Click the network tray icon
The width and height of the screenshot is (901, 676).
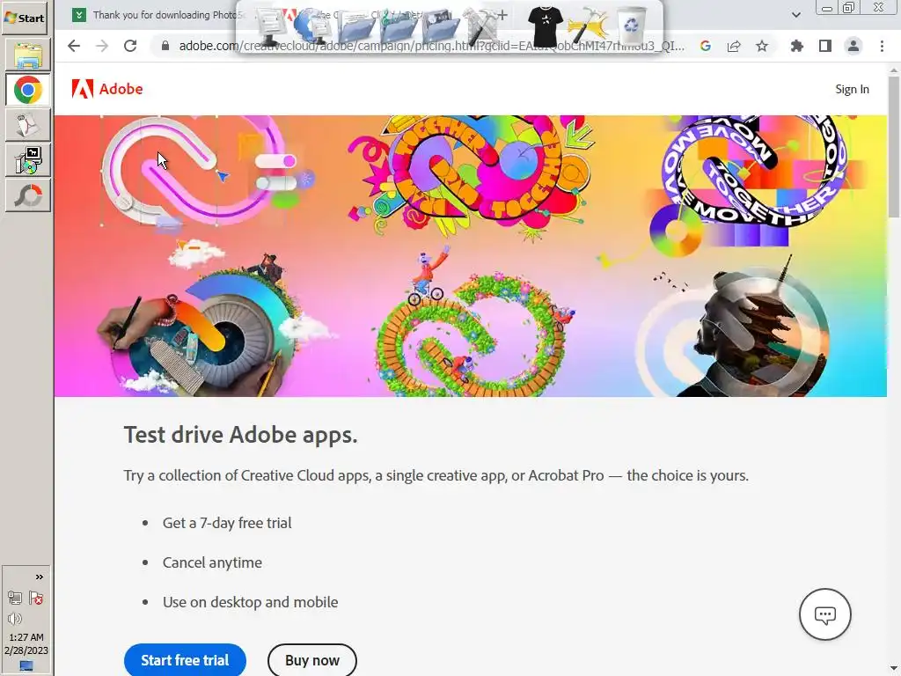[x=15, y=599]
